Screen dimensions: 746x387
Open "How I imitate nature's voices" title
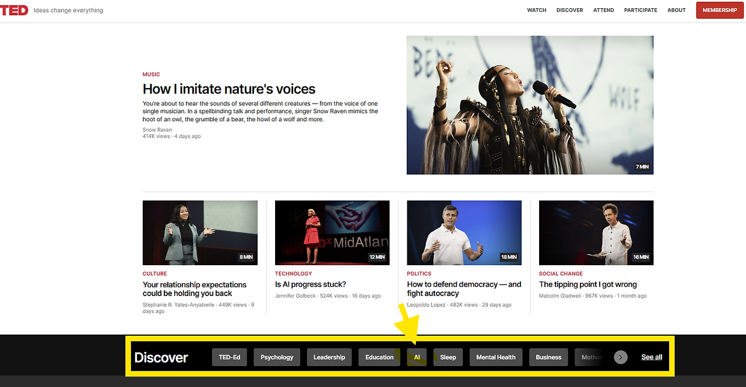coord(229,89)
